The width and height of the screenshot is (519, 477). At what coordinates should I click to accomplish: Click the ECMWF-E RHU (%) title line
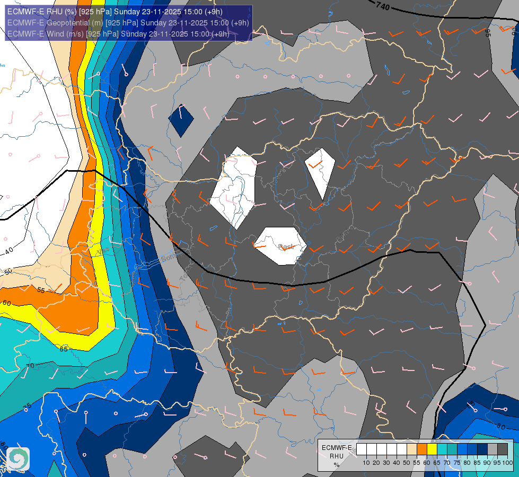point(115,12)
